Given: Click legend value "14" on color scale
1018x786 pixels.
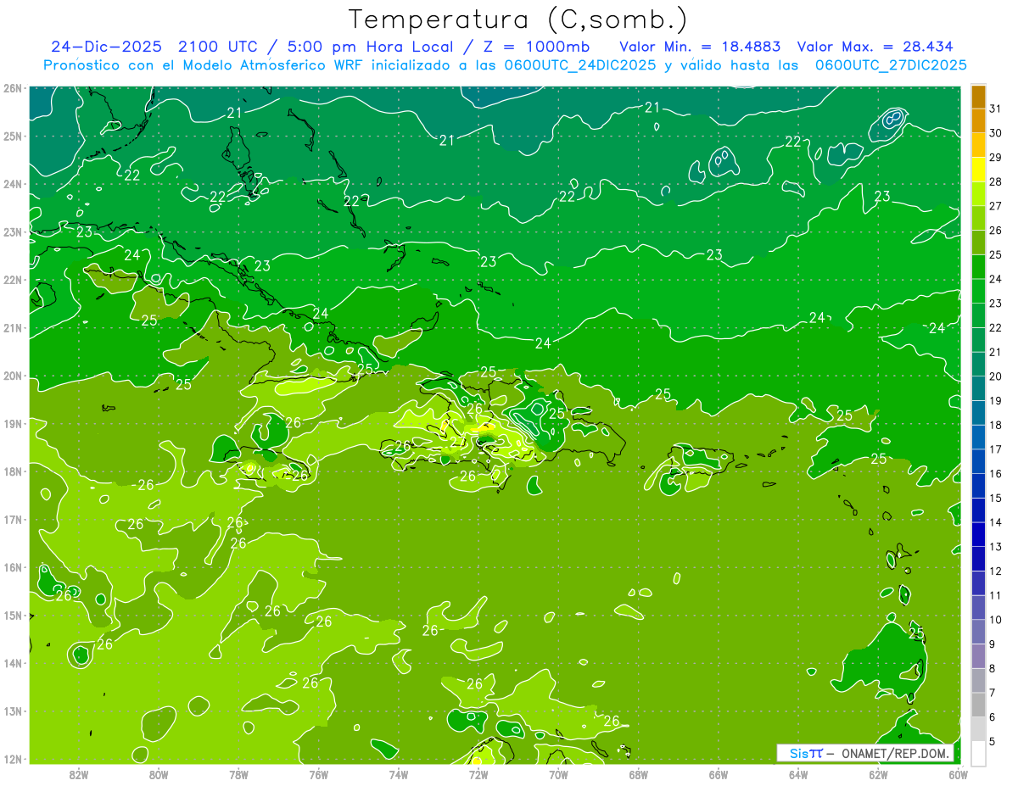Looking at the screenshot, I should (x=996, y=522).
